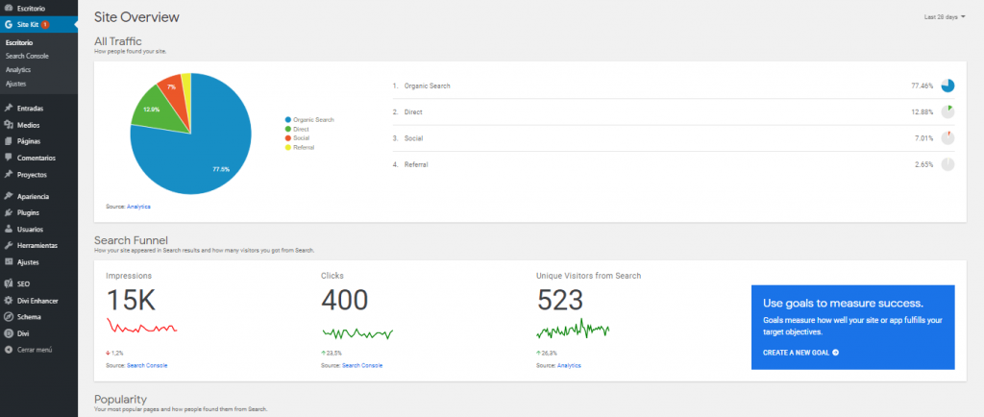The width and height of the screenshot is (984, 417).
Task: Click the Escritorio dashboard icon at top
Action: click(8, 10)
